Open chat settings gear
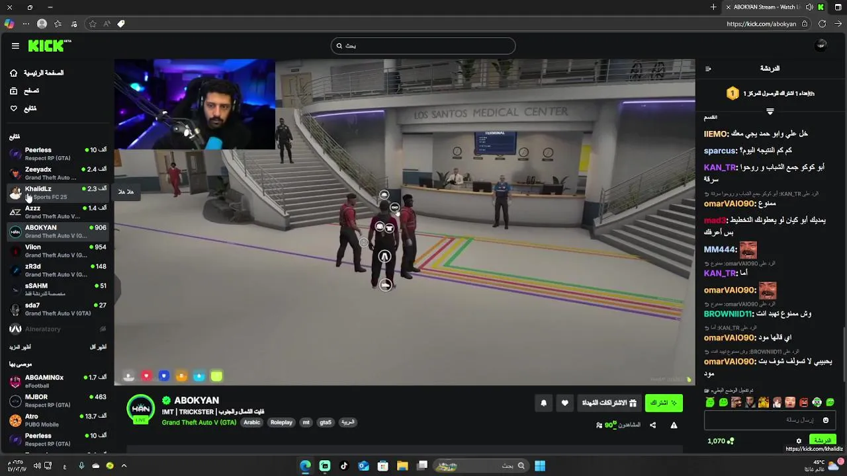This screenshot has width=847, height=476. 799,441
